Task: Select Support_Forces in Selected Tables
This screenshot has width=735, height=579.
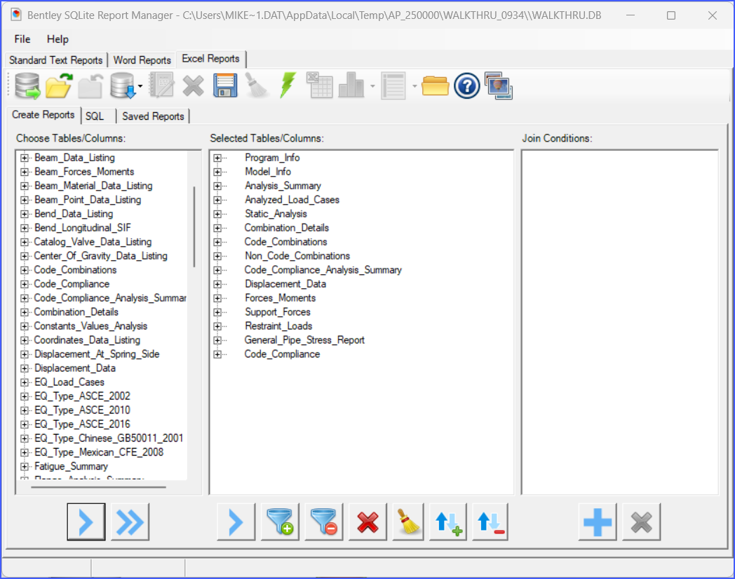Action: click(x=278, y=312)
